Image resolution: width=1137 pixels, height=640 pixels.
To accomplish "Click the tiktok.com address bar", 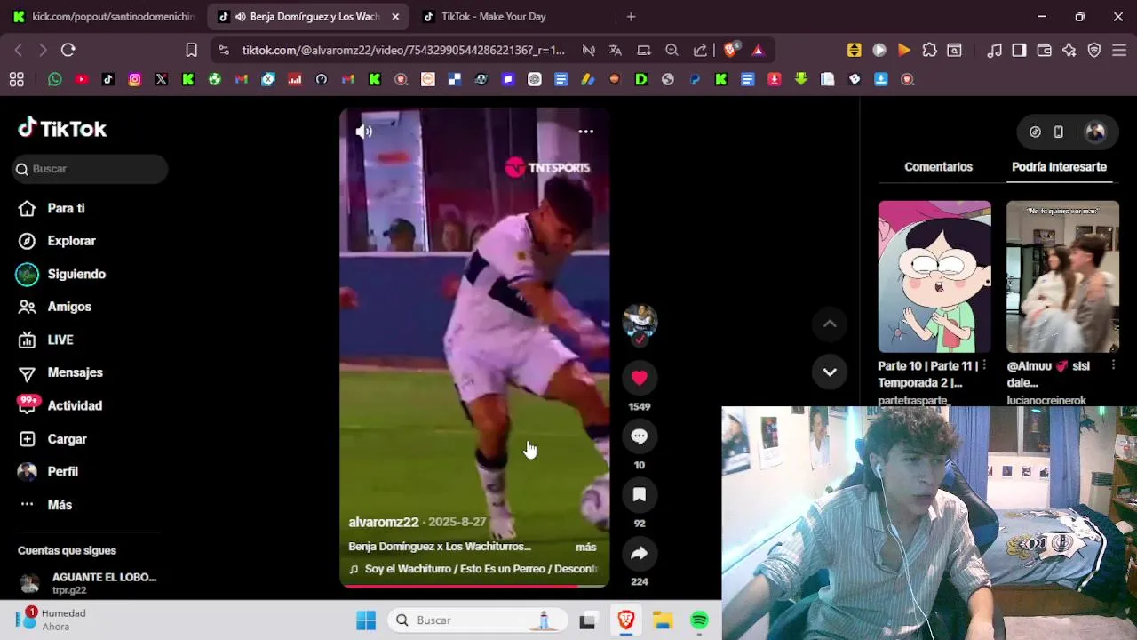I will tap(403, 50).
